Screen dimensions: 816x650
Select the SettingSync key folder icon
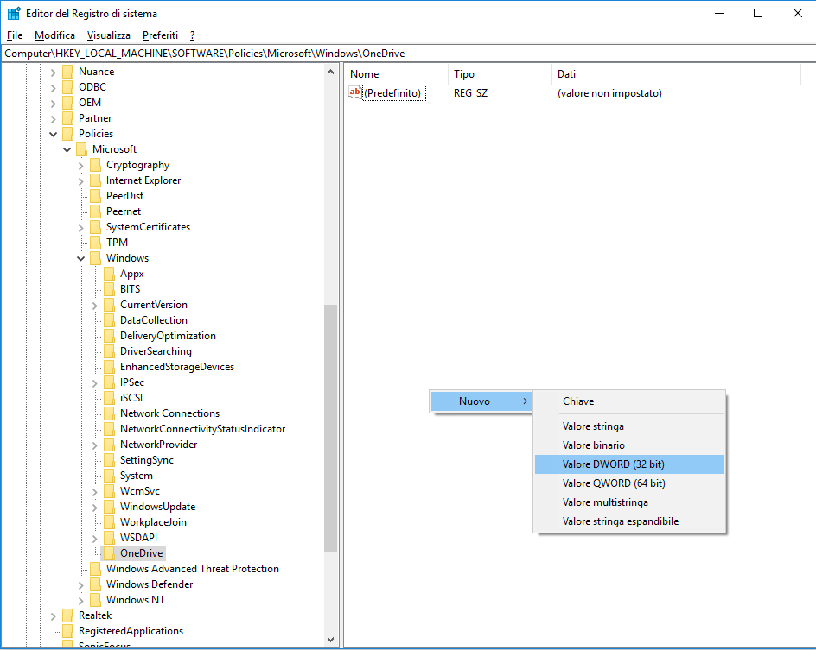point(110,459)
